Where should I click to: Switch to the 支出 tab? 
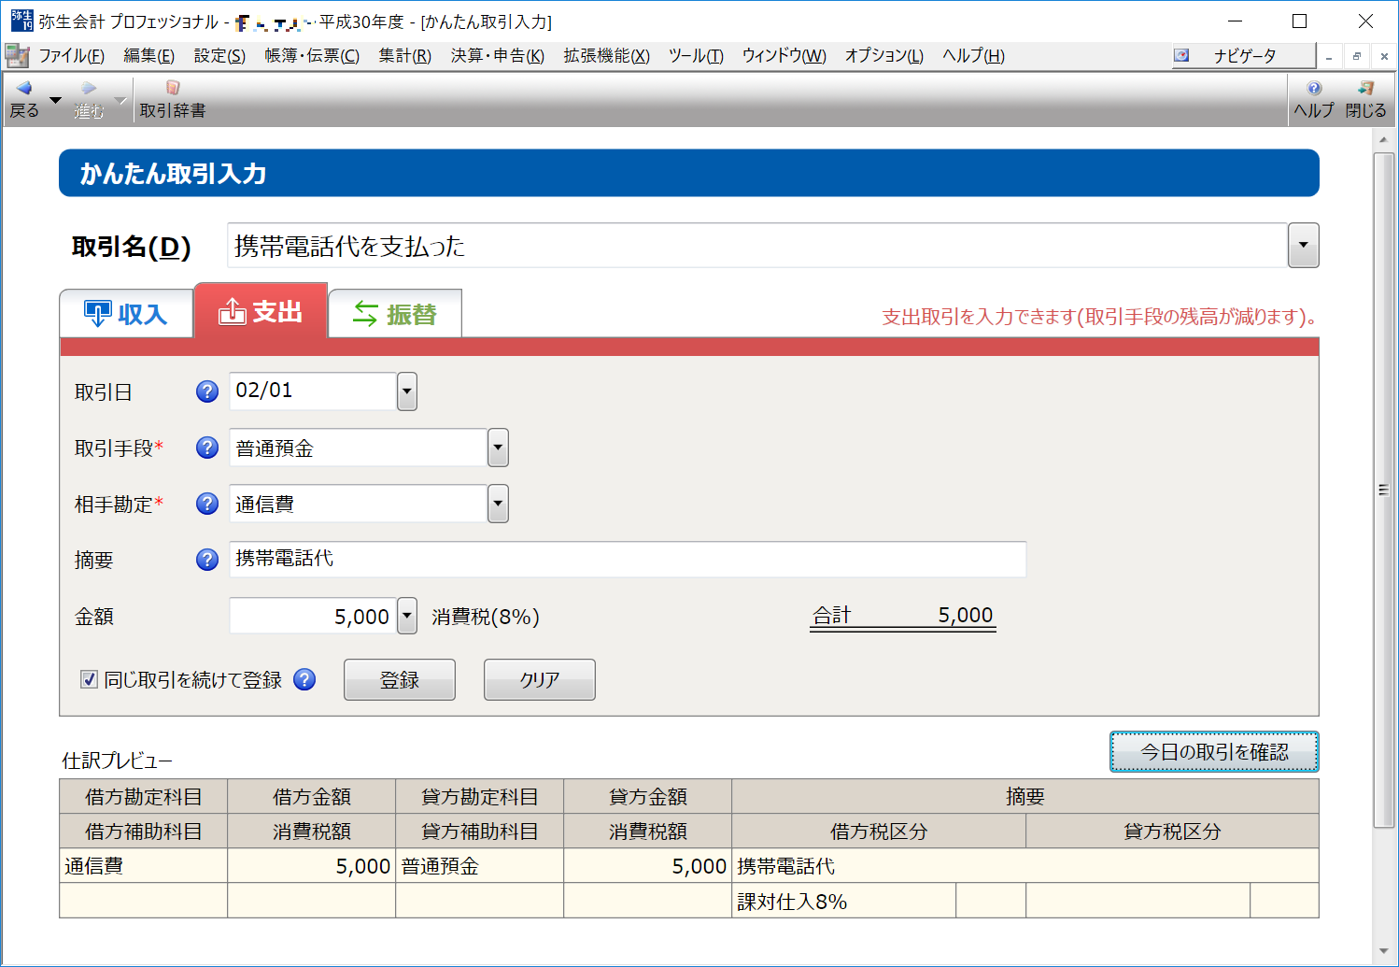(261, 310)
